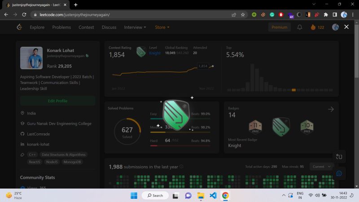The image size is (359, 202).
Task: Expand the Interview dropdown
Action: (x=135, y=27)
